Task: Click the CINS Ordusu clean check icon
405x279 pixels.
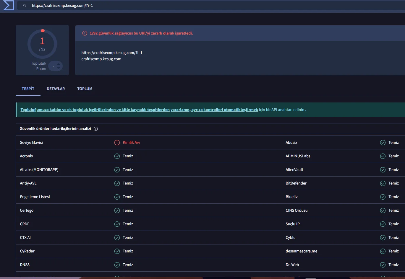Action: click(383, 211)
